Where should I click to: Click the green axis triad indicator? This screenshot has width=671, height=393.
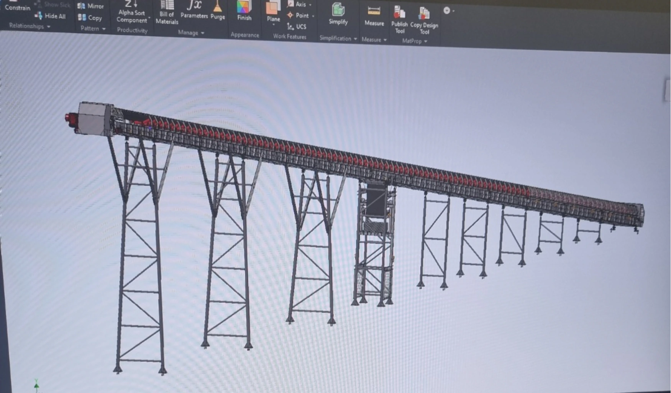[36, 385]
